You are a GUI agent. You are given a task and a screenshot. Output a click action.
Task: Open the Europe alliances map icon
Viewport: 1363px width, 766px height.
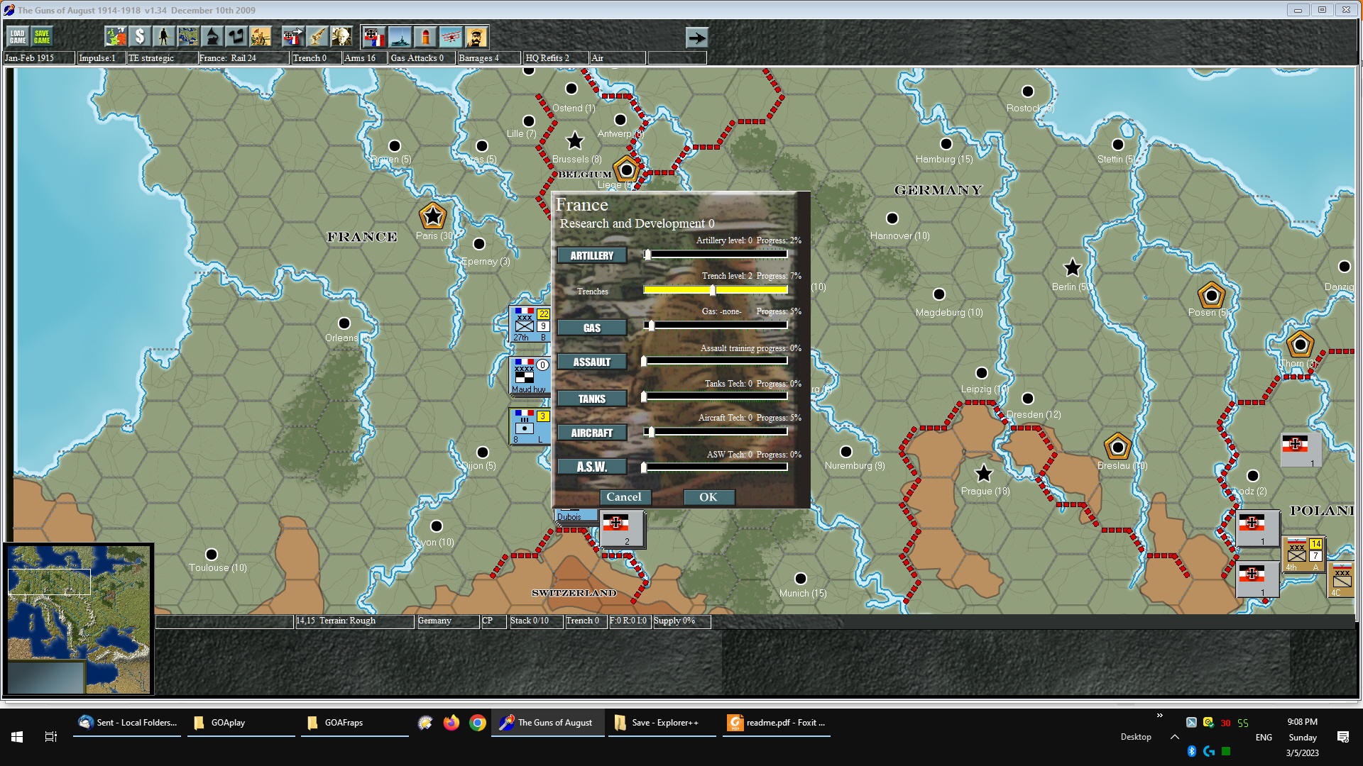pos(116,37)
